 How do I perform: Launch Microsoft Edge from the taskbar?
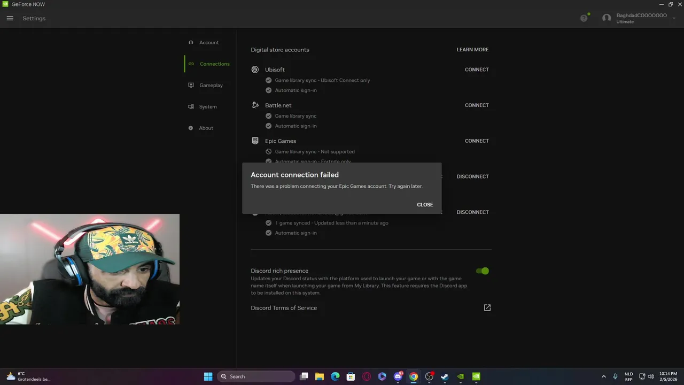pos(335,376)
